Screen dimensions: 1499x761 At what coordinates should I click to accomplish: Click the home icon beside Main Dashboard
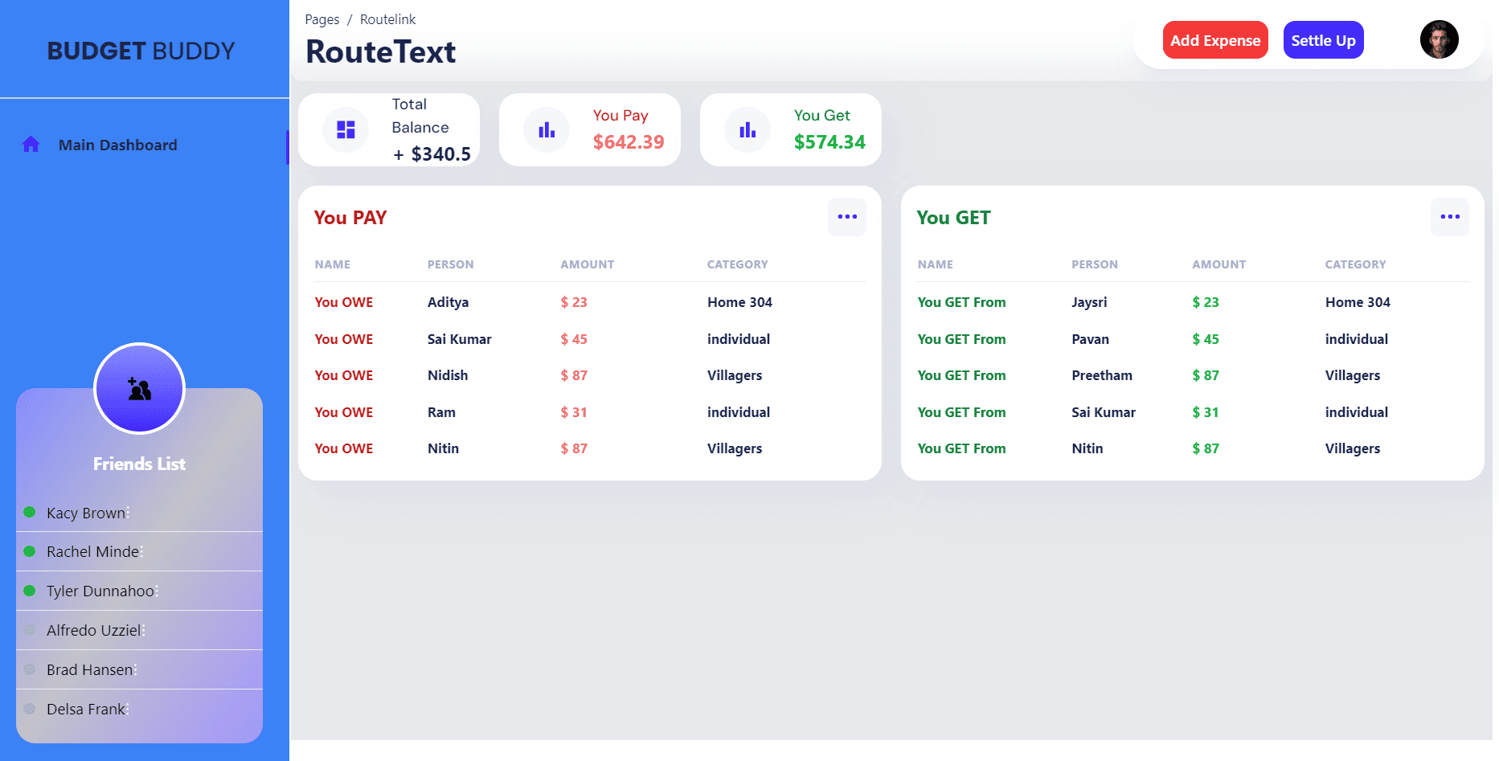coord(31,145)
